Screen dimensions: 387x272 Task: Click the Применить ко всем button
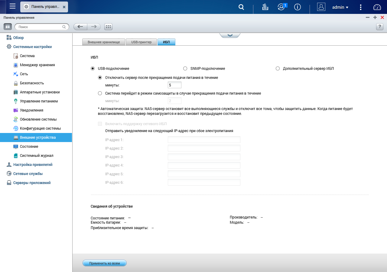[105, 263]
